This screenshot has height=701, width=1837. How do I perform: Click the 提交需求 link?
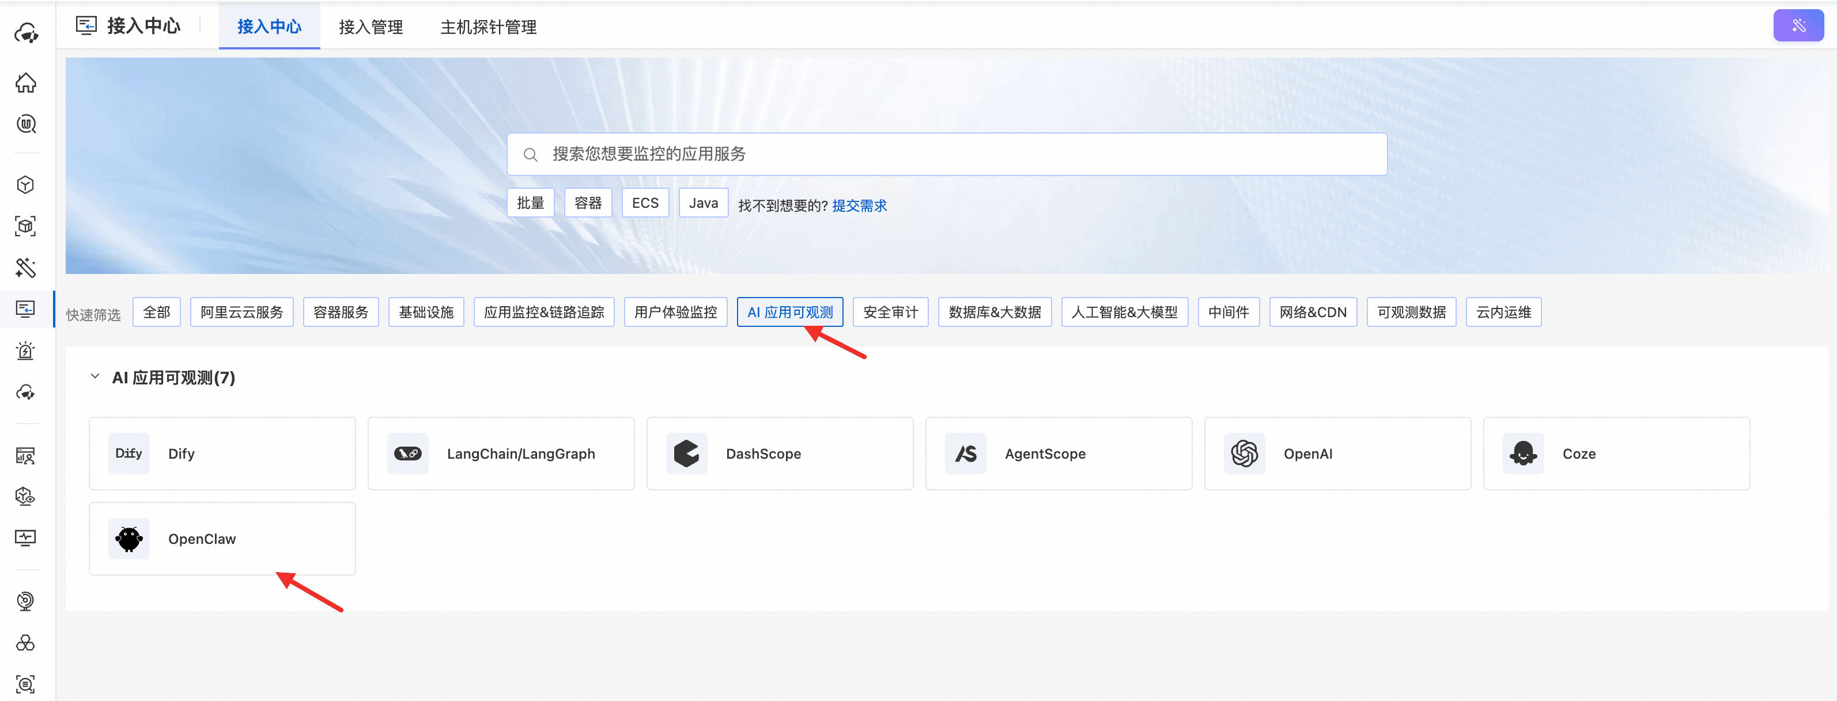[x=859, y=206]
